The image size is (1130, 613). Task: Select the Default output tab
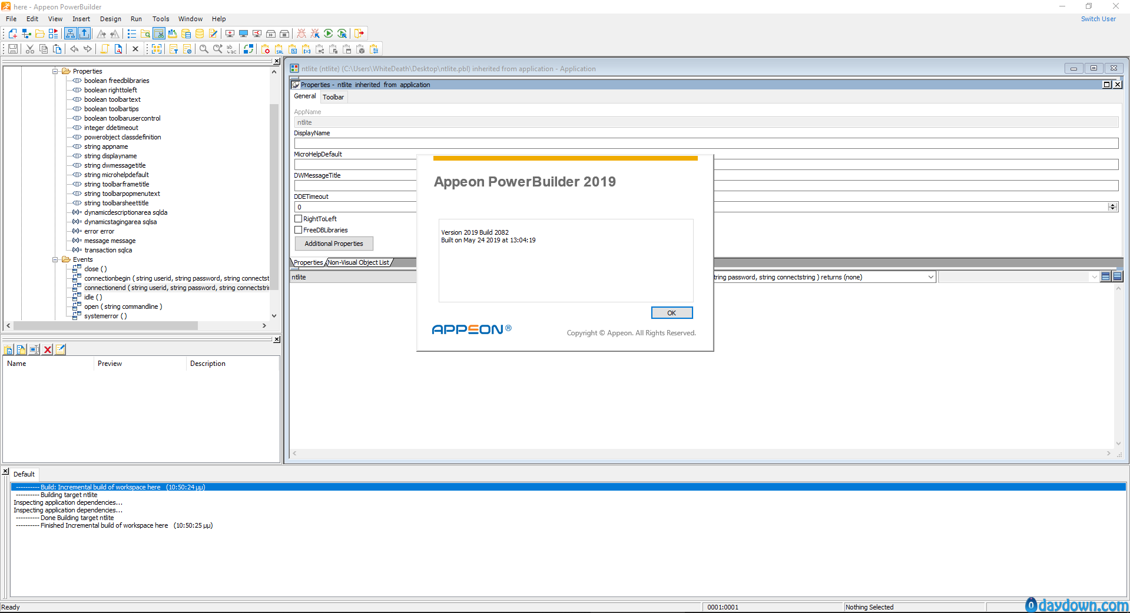[24, 474]
